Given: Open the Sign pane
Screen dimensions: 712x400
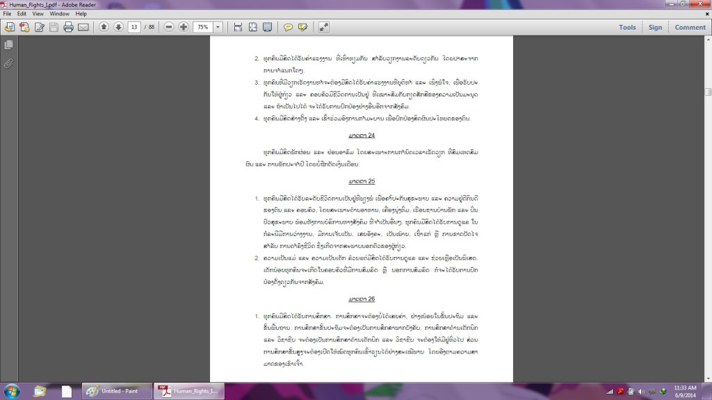Looking at the screenshot, I should (655, 27).
